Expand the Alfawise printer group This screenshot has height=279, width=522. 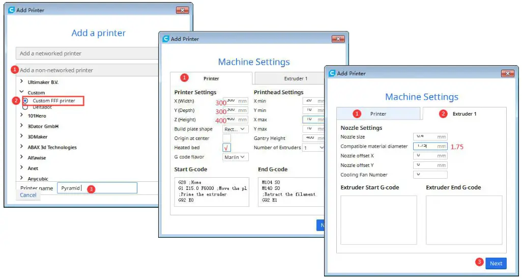coord(22,157)
